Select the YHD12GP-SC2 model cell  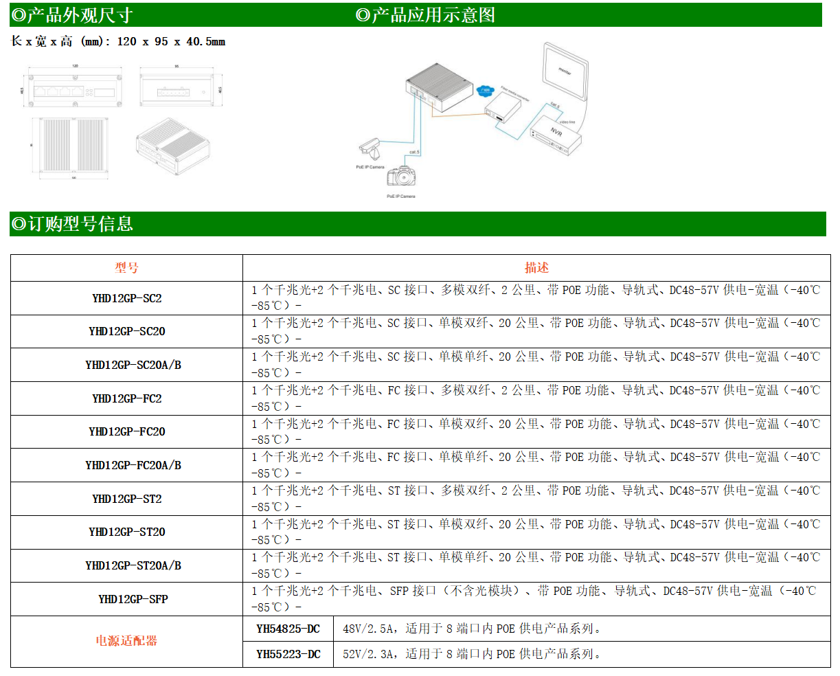pos(126,298)
